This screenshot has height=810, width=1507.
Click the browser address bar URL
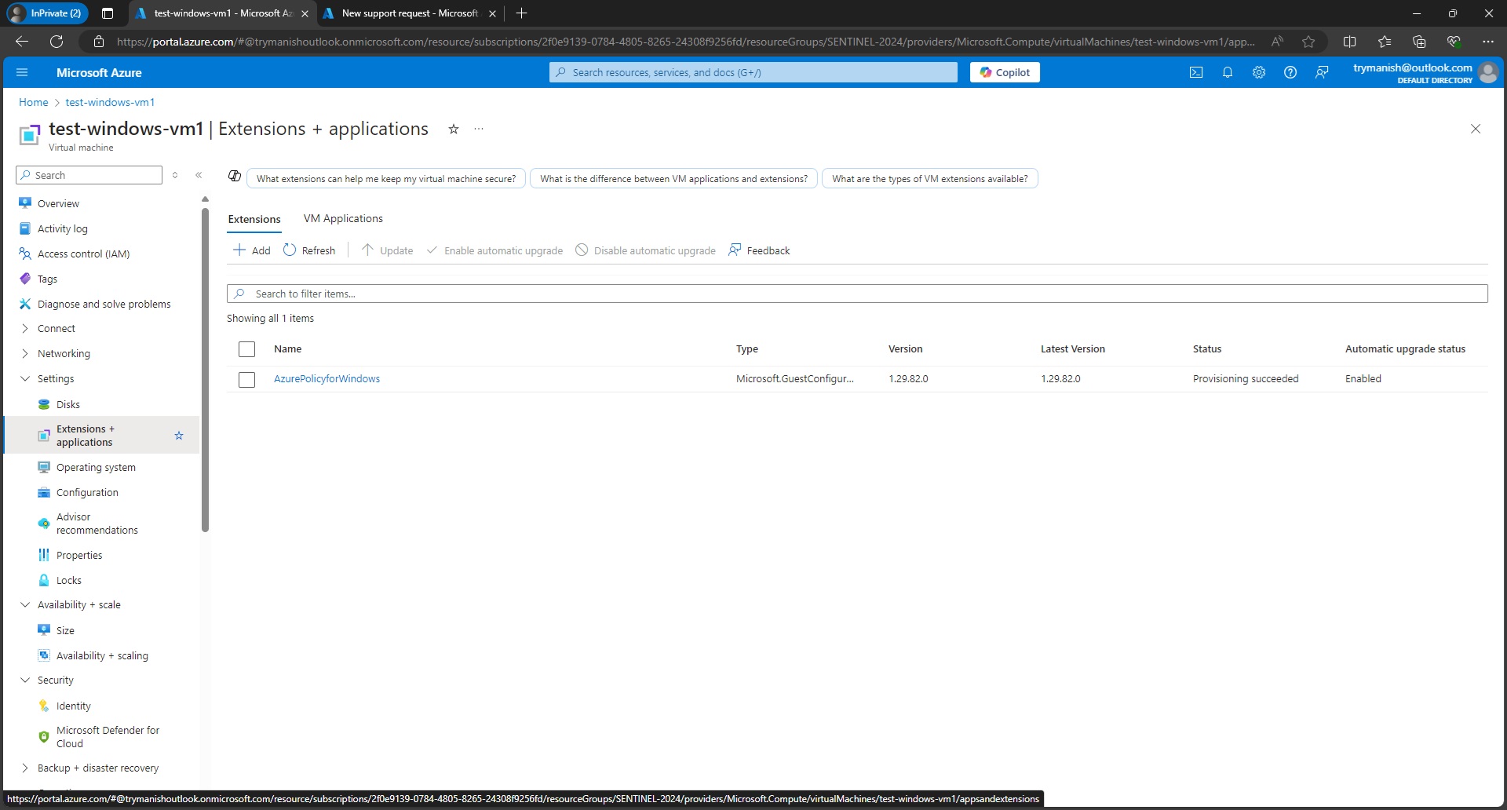coord(685,42)
